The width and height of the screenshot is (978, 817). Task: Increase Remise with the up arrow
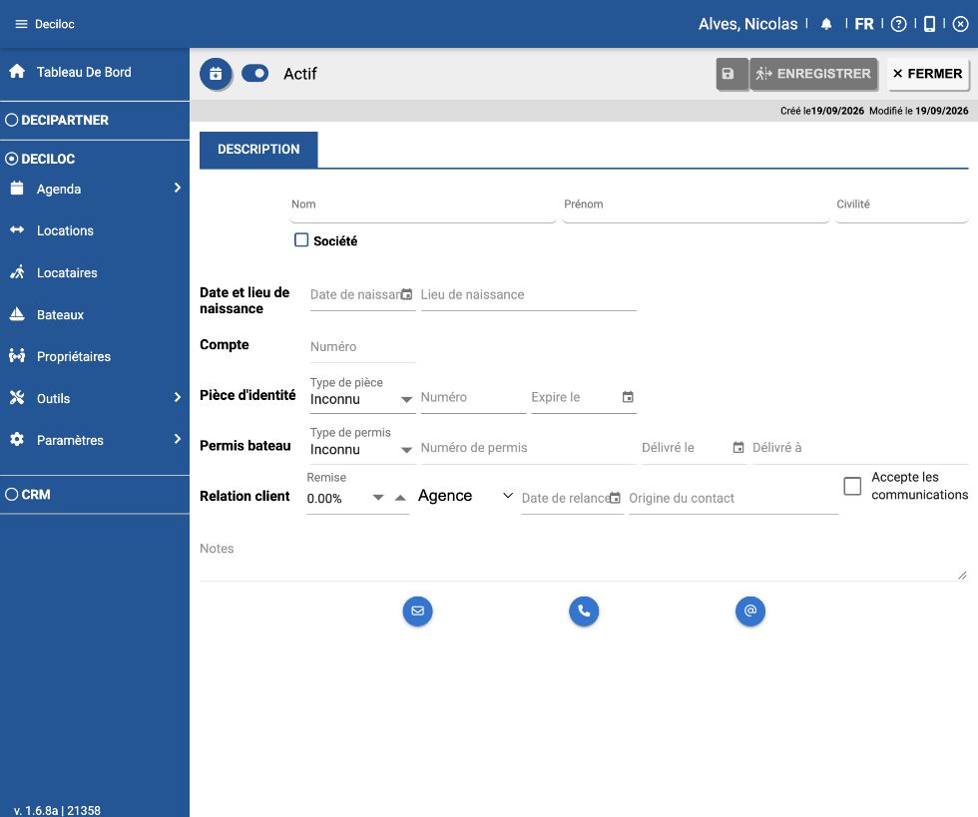click(400, 497)
